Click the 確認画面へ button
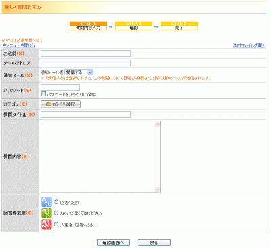Viewport: 271px width, 248px height. pyautogui.click(x=113, y=243)
